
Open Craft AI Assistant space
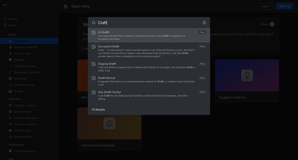pos(29,66)
